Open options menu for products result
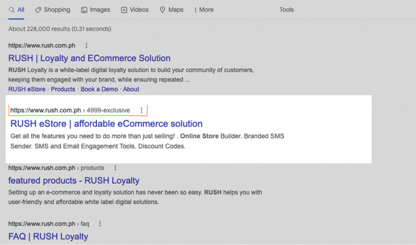This screenshot has width=416, height=245. 115,168
